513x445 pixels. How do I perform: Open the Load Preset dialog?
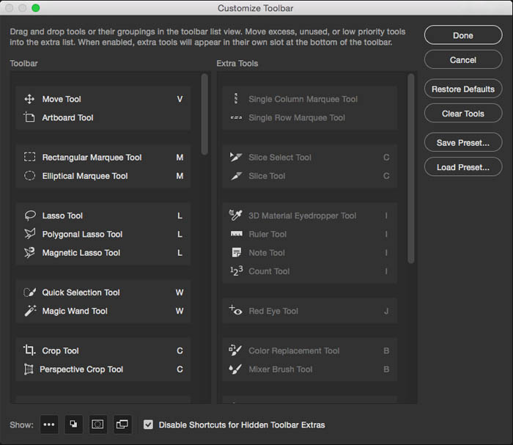[x=463, y=167]
